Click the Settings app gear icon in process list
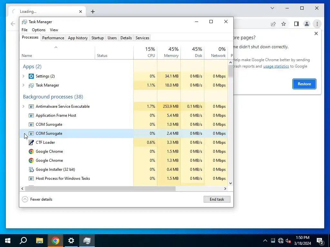This screenshot has width=330, height=247. pyautogui.click(x=31, y=76)
